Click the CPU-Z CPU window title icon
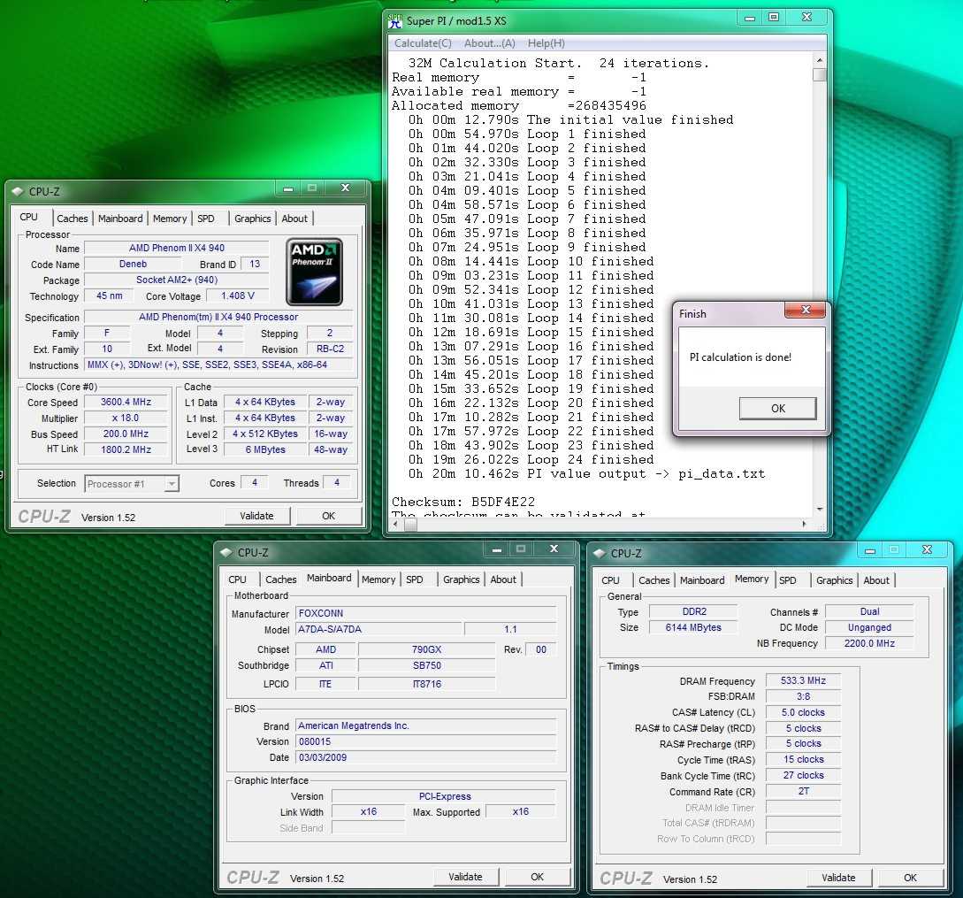This screenshot has width=963, height=898. pyautogui.click(x=17, y=192)
